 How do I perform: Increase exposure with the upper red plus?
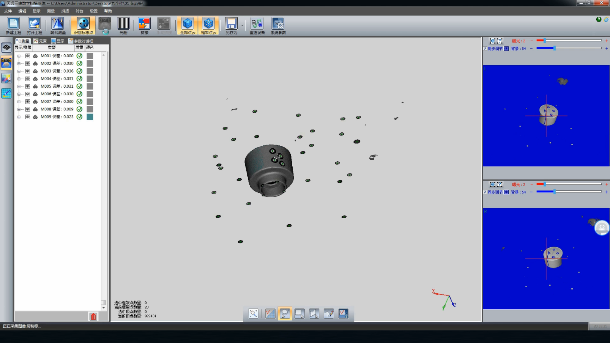[606, 41]
